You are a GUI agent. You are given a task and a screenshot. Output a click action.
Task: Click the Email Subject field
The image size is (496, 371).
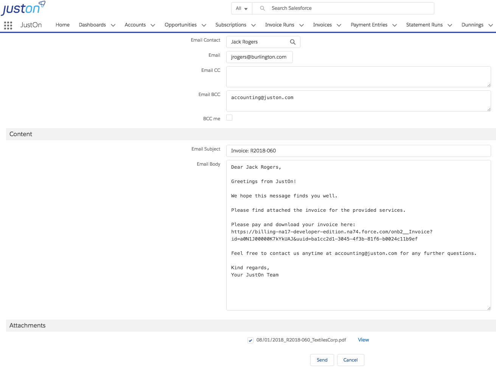pyautogui.click(x=358, y=151)
